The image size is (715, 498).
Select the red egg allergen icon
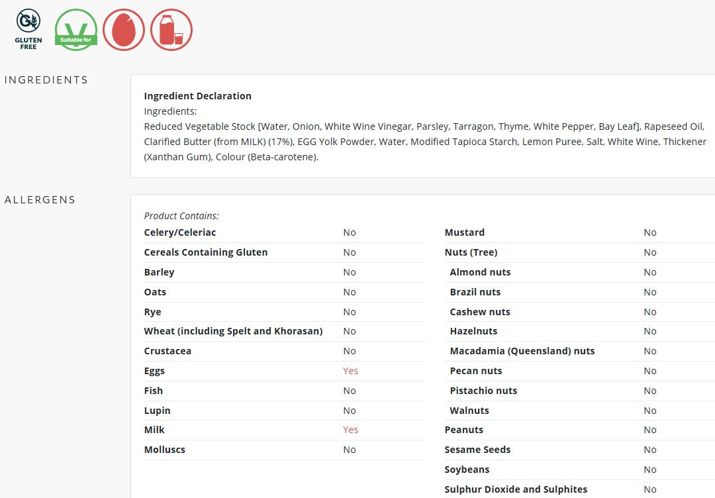point(124,30)
